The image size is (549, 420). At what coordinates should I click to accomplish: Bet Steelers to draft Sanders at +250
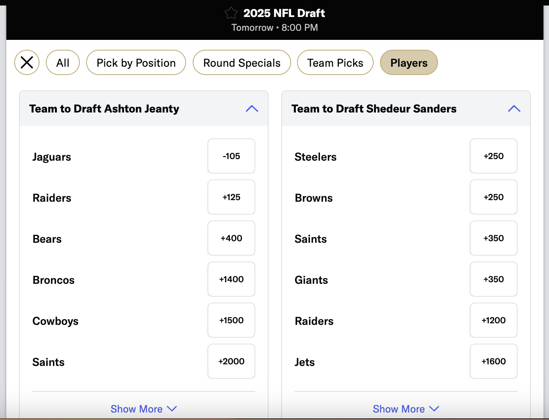click(x=494, y=156)
